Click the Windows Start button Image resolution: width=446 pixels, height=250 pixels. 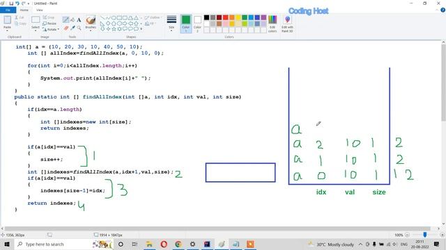pos(7,244)
